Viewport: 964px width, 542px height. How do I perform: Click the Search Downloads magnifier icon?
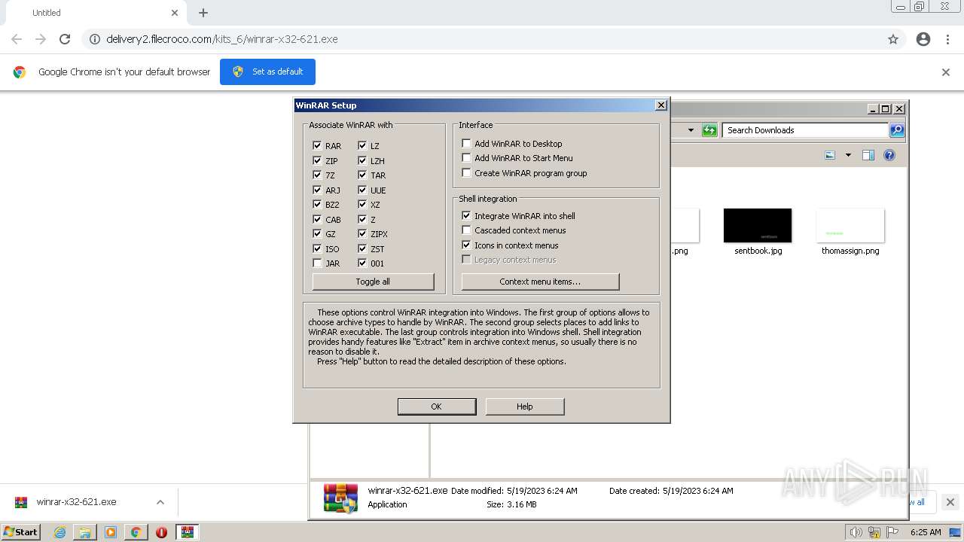pyautogui.click(x=896, y=130)
